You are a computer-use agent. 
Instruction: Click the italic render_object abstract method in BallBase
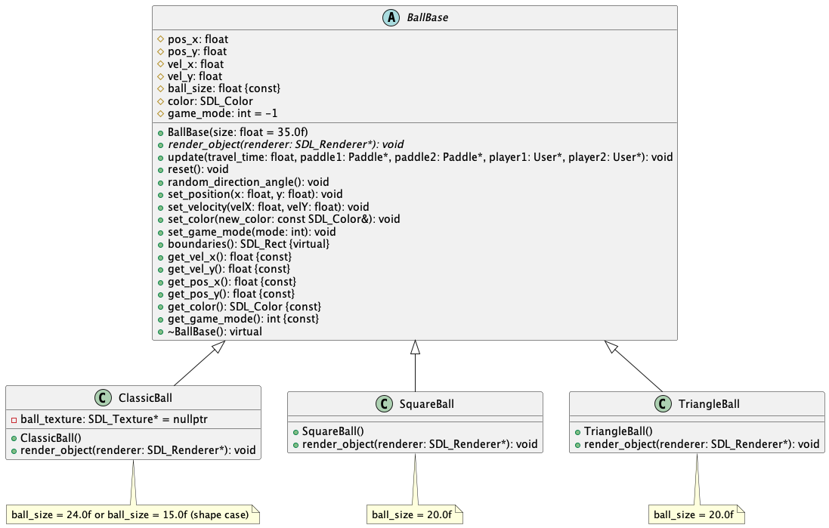(x=286, y=144)
